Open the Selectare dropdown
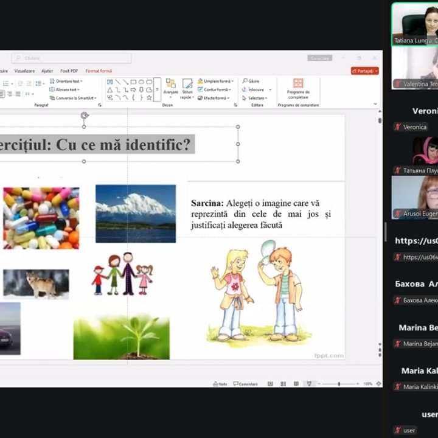 pyautogui.click(x=255, y=98)
